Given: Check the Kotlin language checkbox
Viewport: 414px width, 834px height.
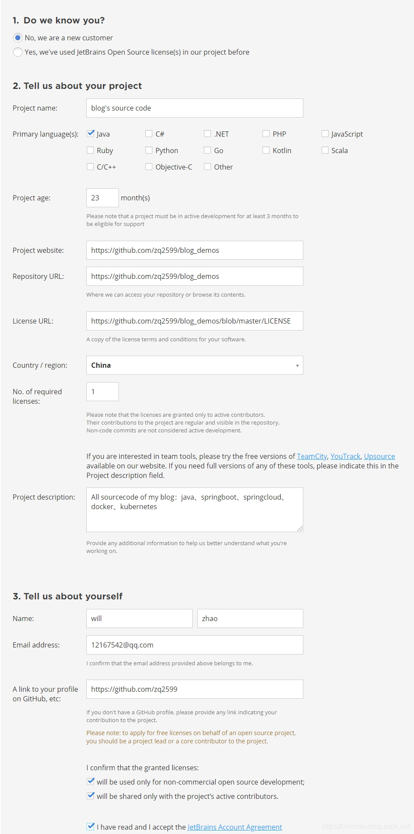Looking at the screenshot, I should tap(266, 150).
